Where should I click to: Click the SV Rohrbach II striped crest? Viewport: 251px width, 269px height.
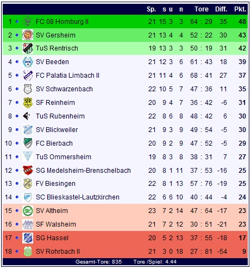pos(28,252)
